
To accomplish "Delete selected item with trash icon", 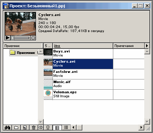I will pos(34,128).
